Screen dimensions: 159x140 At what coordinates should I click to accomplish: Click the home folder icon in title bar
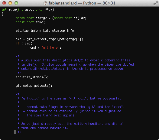click(45, 3)
